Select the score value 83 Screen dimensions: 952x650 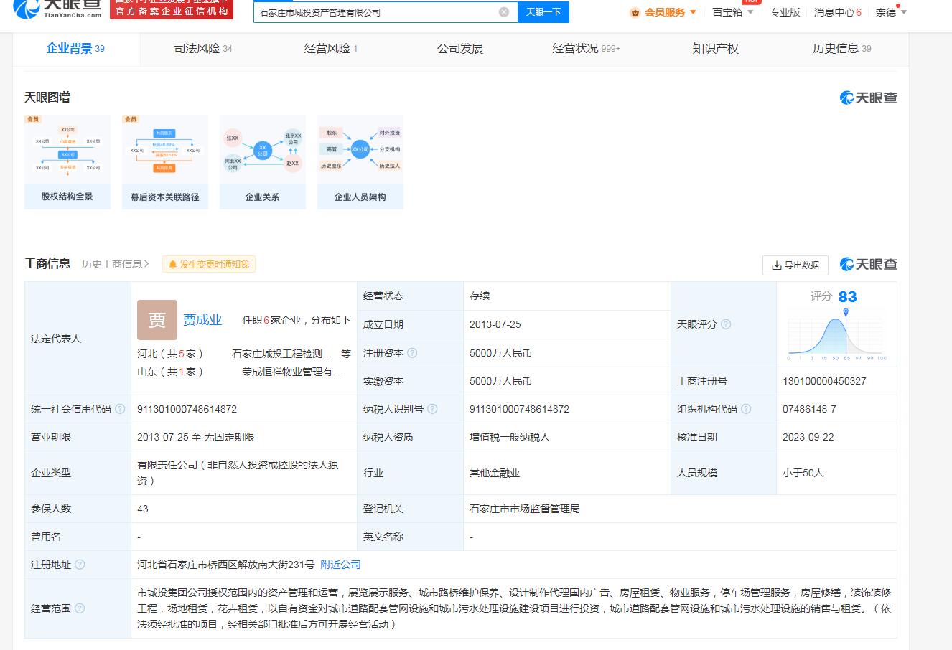tap(847, 297)
